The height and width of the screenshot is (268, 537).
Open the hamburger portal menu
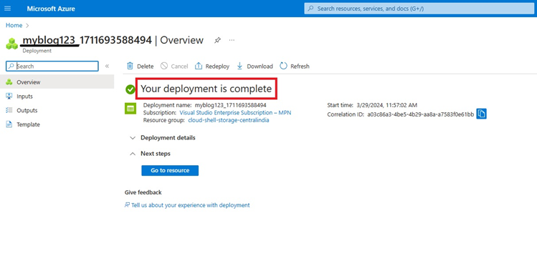[8, 9]
